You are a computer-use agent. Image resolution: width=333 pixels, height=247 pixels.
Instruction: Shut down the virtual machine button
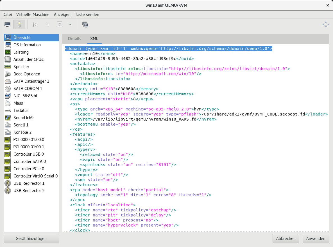[x=60, y=24]
